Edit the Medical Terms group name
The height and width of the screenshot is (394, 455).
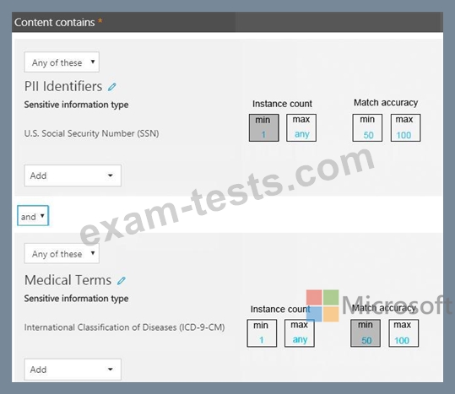(122, 281)
